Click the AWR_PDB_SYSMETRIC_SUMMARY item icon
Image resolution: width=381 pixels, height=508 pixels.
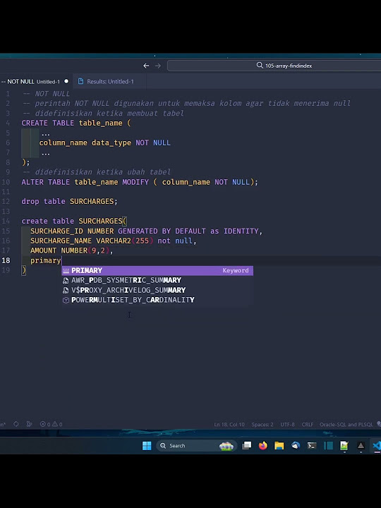pos(66,281)
